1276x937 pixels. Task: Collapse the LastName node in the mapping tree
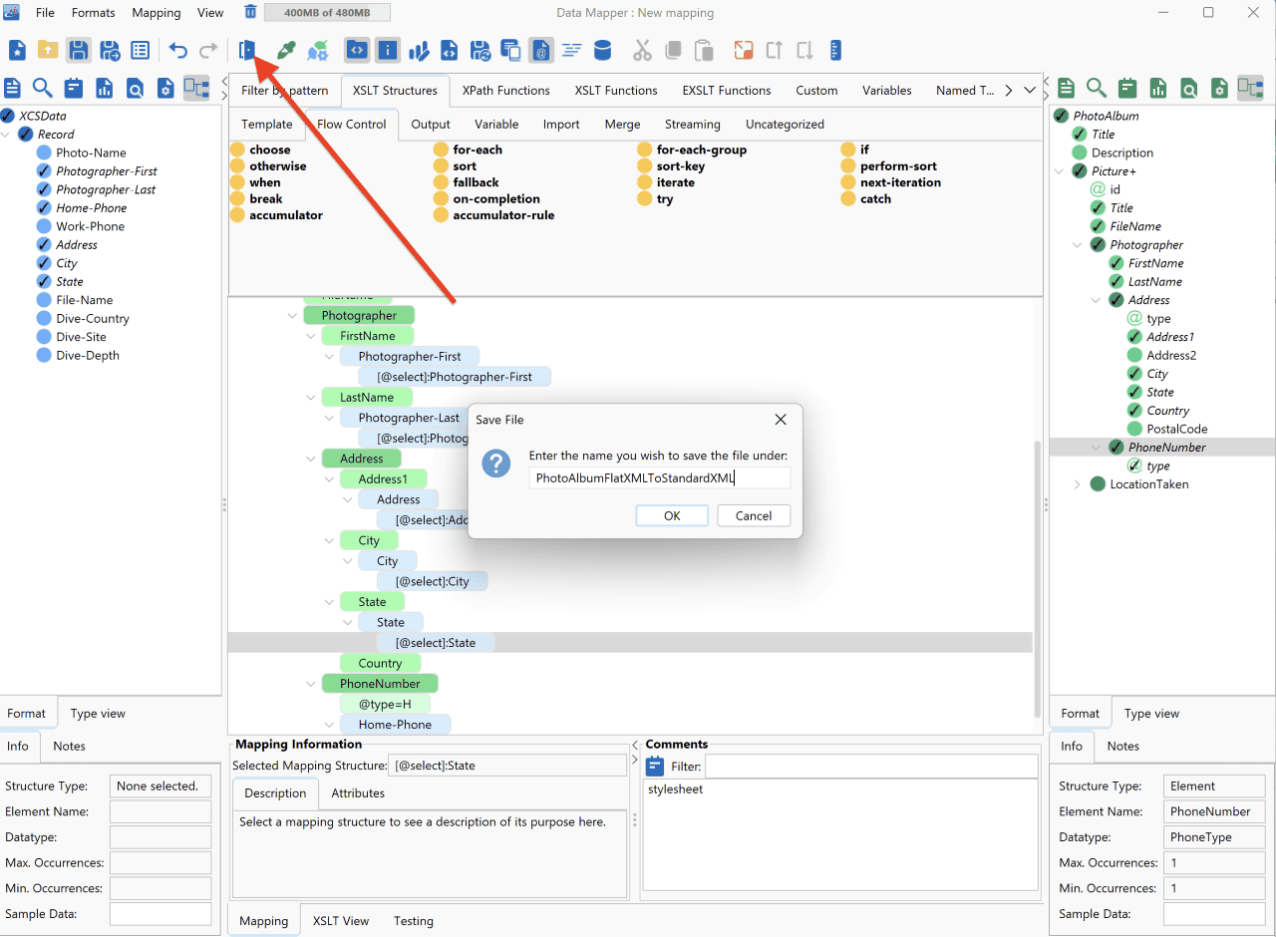coord(311,398)
